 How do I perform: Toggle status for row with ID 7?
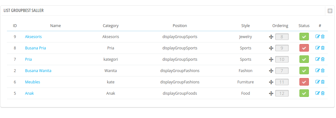click(304, 59)
